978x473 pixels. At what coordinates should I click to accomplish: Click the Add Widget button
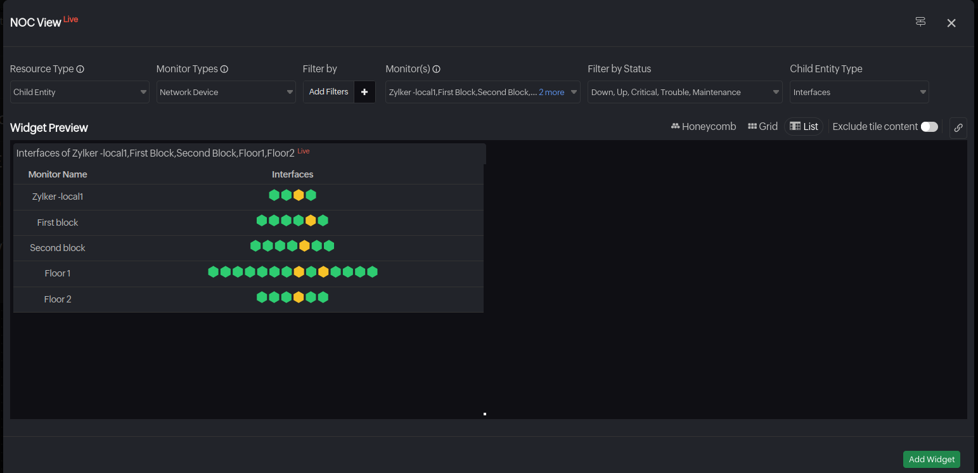click(931, 459)
